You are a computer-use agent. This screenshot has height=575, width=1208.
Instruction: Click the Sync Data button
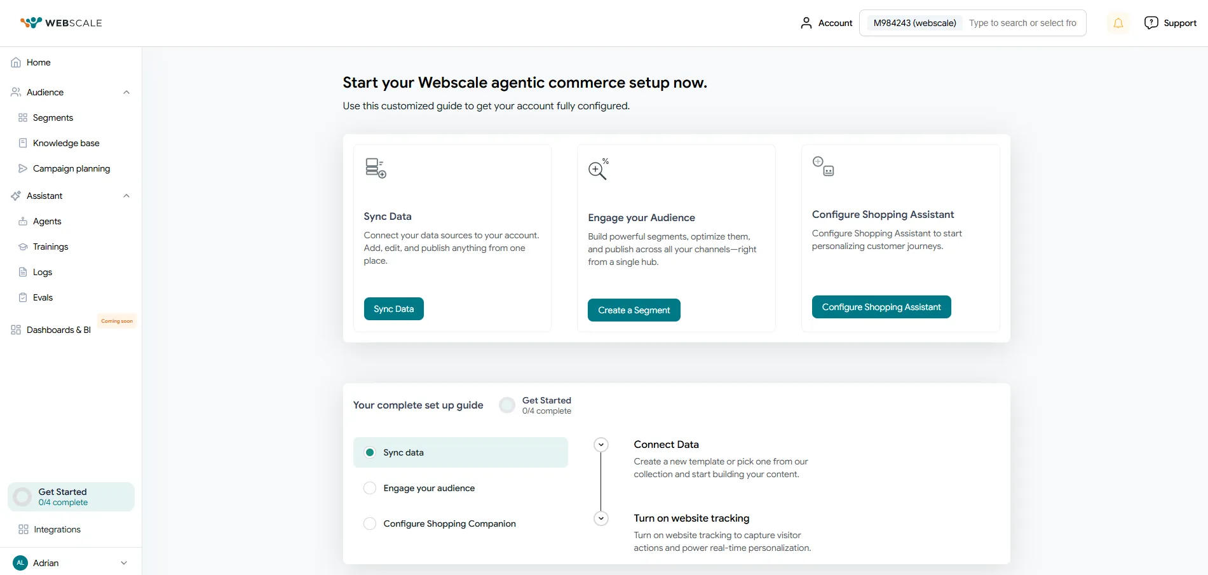pos(394,309)
